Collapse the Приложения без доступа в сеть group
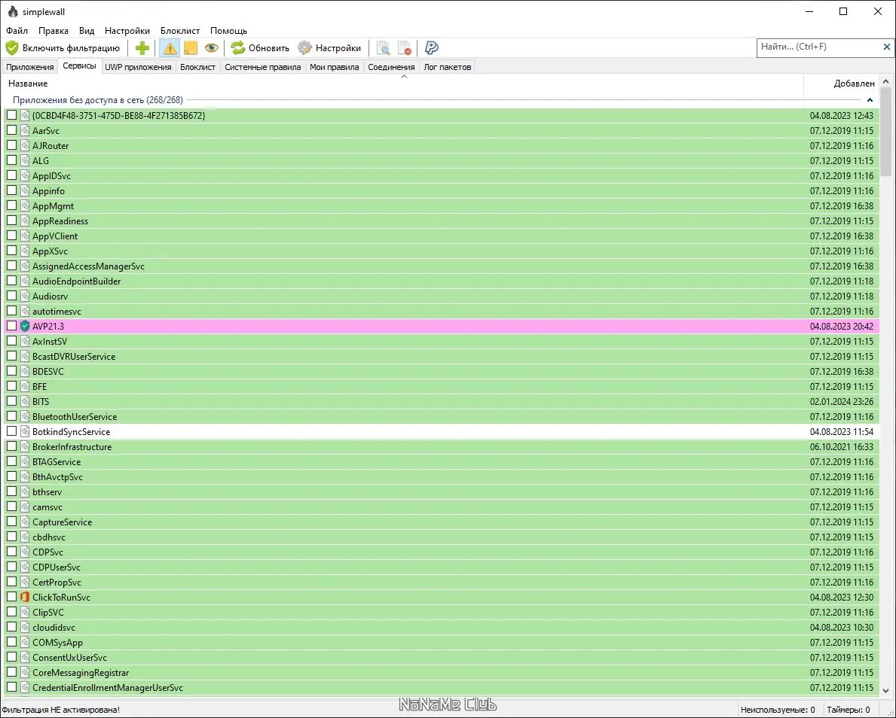Screen dimensions: 896x718 pos(870,100)
